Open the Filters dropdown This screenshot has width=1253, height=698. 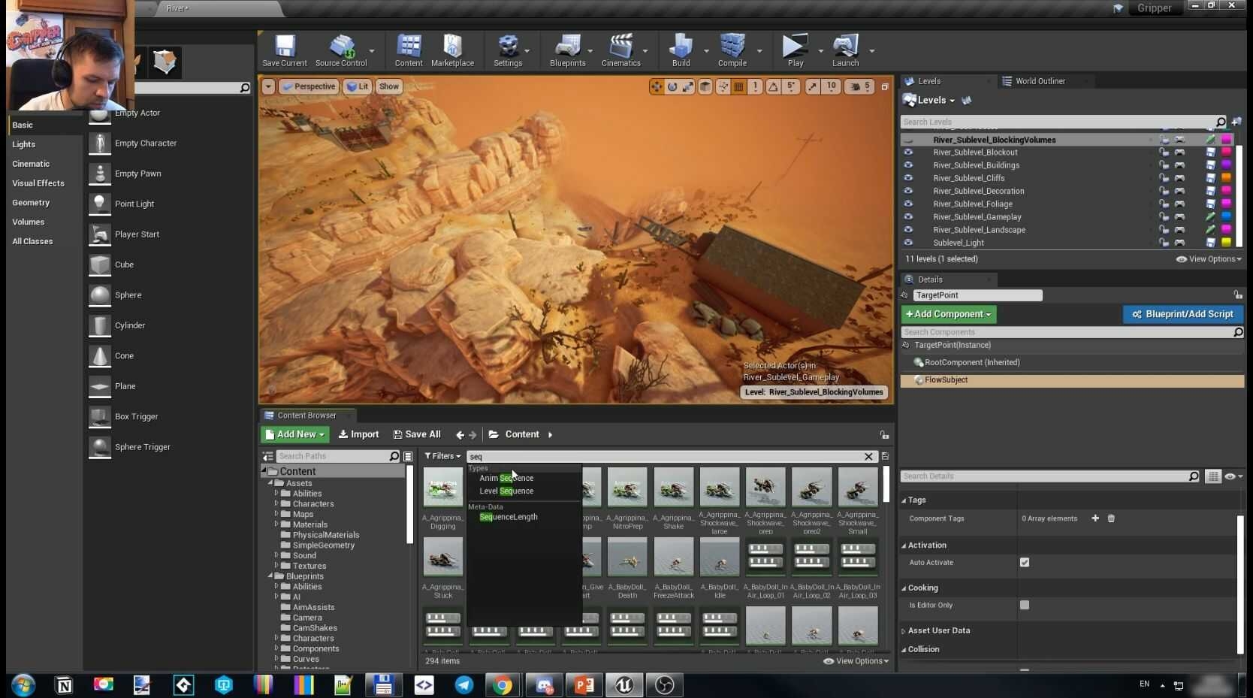pos(442,456)
